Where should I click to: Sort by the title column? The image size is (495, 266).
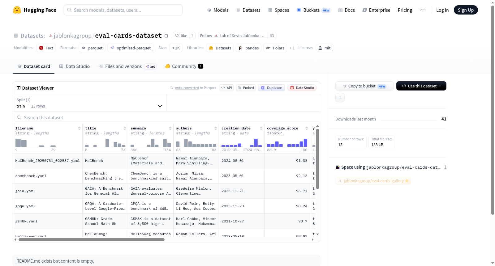coord(125,128)
